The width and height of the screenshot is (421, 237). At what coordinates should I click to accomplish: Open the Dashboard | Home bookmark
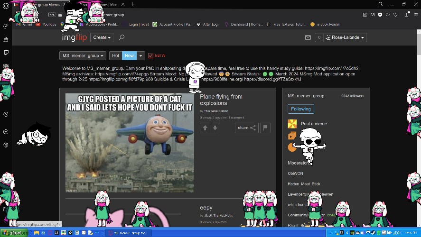243,24
